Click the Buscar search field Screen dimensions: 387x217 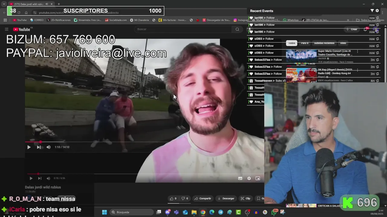click(x=183, y=29)
